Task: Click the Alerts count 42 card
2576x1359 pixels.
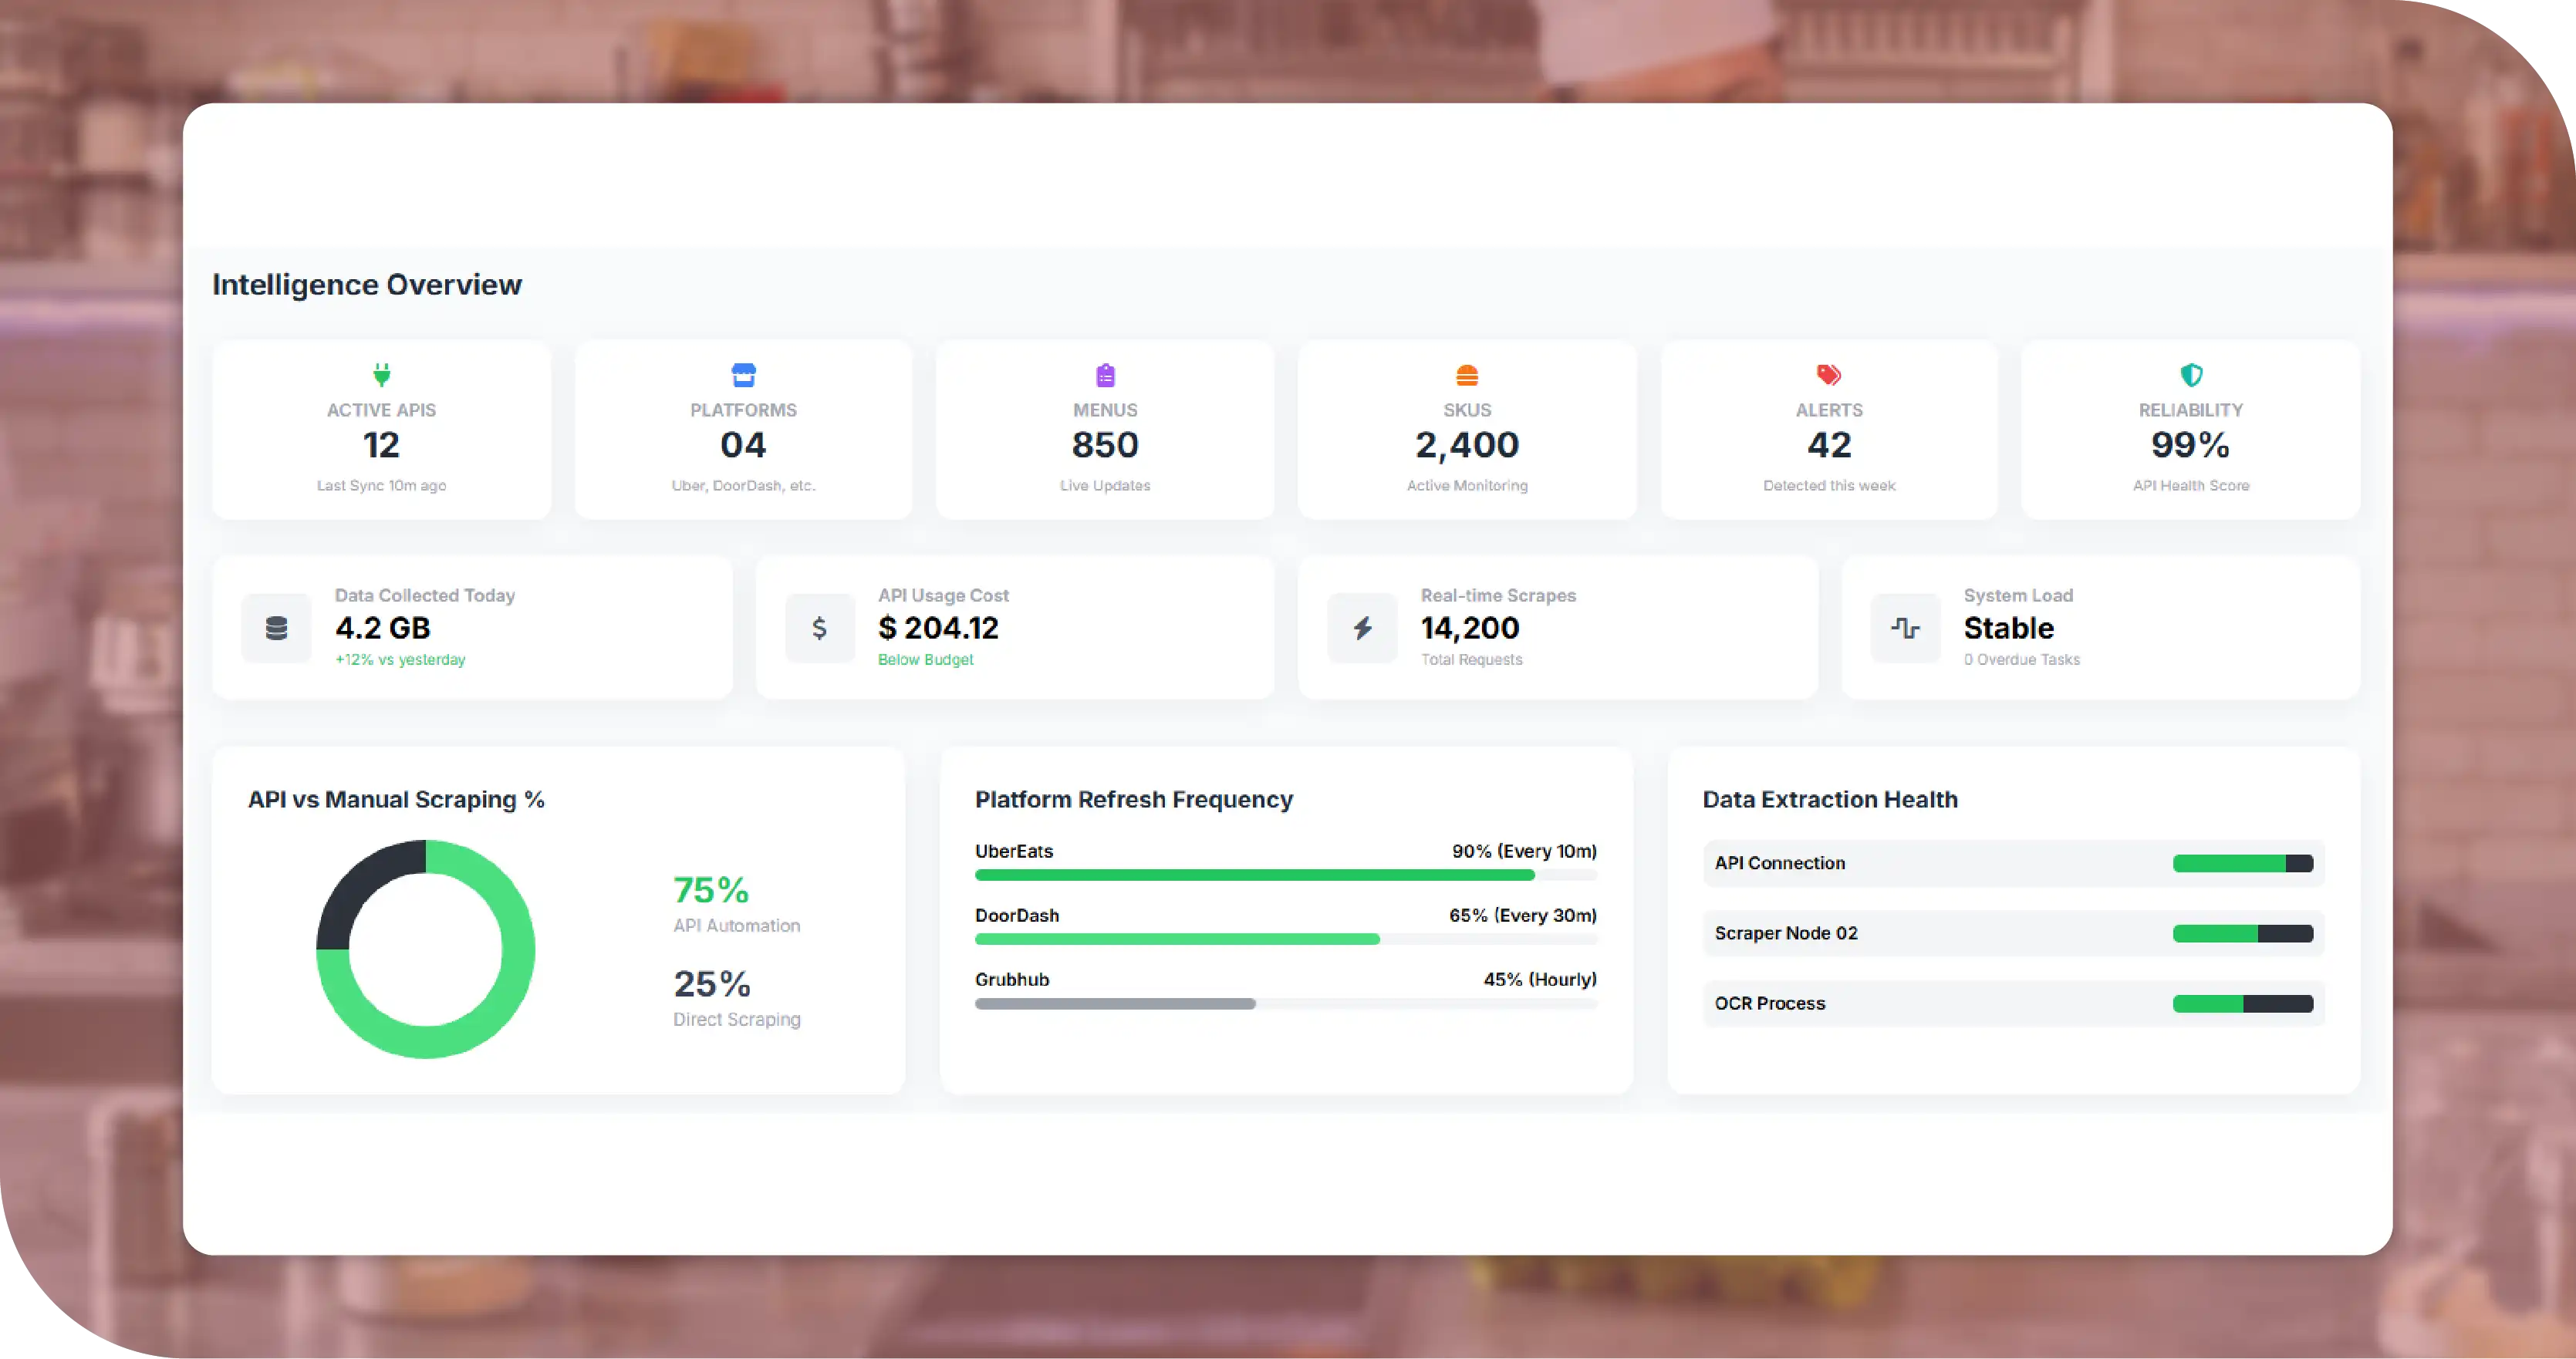Action: pos(1828,444)
